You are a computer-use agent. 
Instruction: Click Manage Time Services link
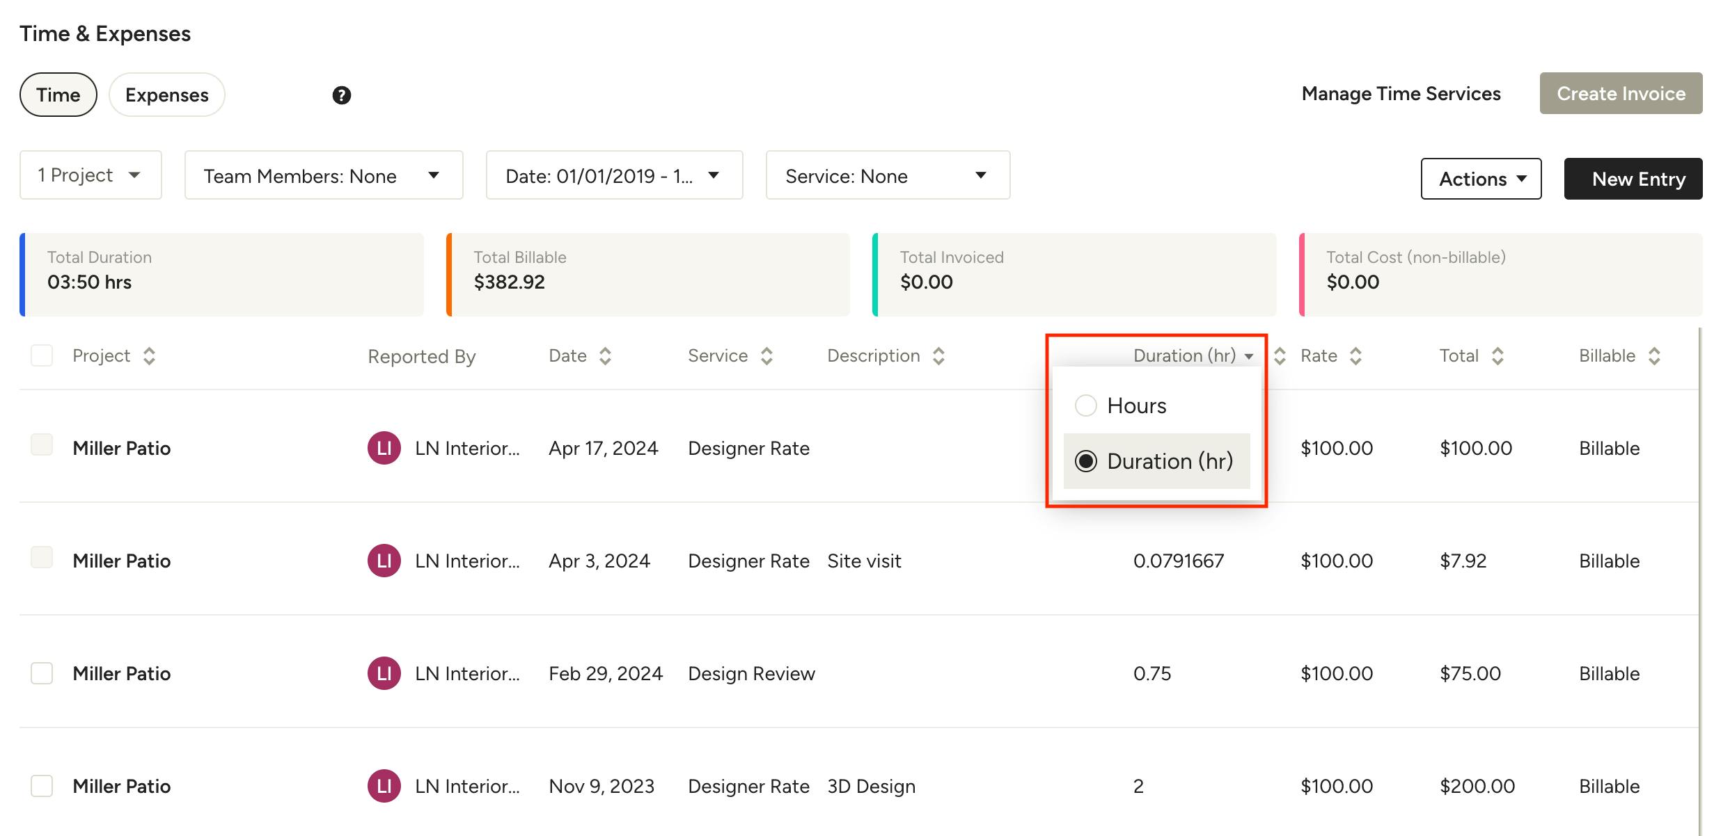coord(1401,94)
